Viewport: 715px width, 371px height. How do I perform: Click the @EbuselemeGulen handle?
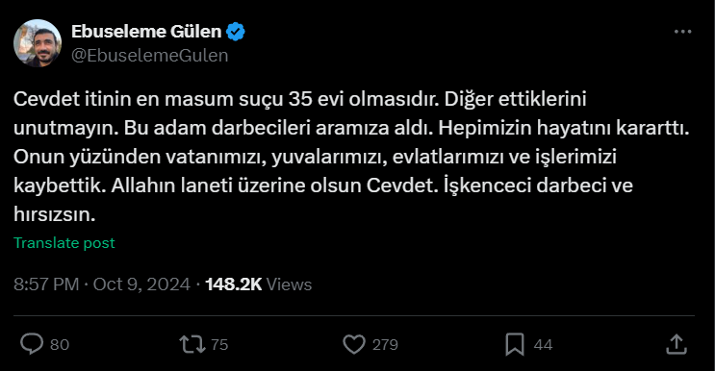149,56
